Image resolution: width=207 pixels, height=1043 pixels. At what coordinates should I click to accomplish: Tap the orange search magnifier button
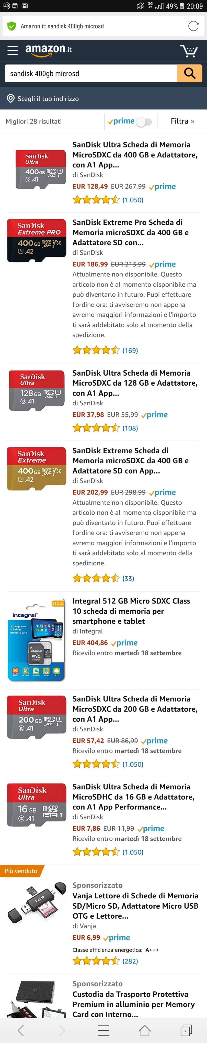(189, 73)
